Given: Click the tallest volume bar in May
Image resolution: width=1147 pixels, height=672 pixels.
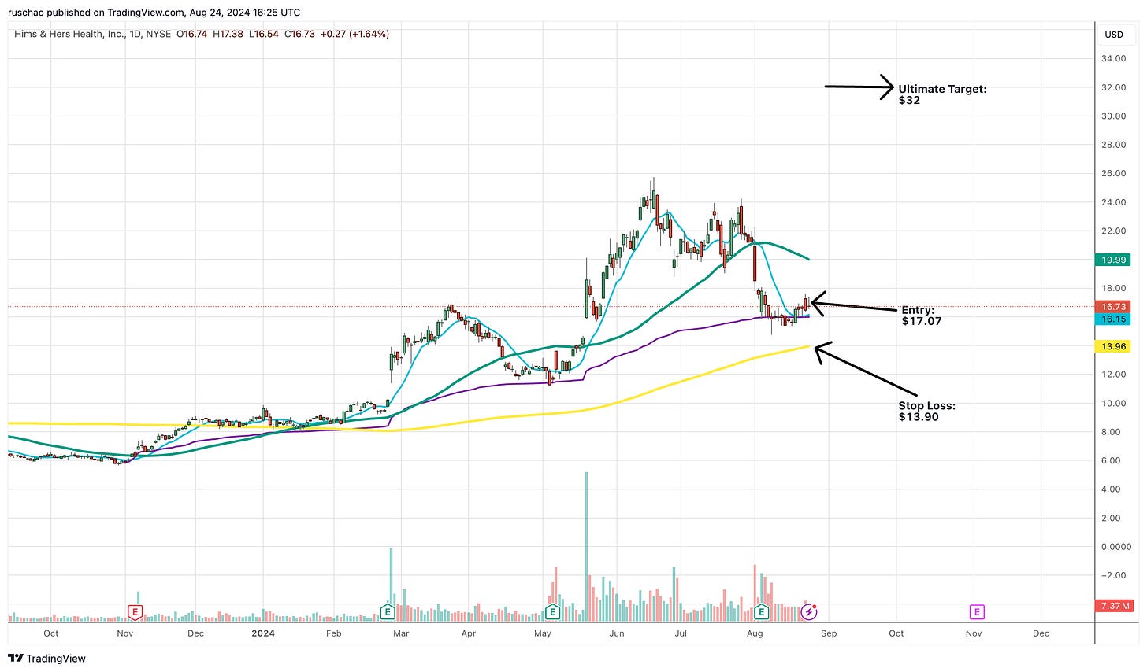Looking at the screenshot, I should pyautogui.click(x=586, y=547).
